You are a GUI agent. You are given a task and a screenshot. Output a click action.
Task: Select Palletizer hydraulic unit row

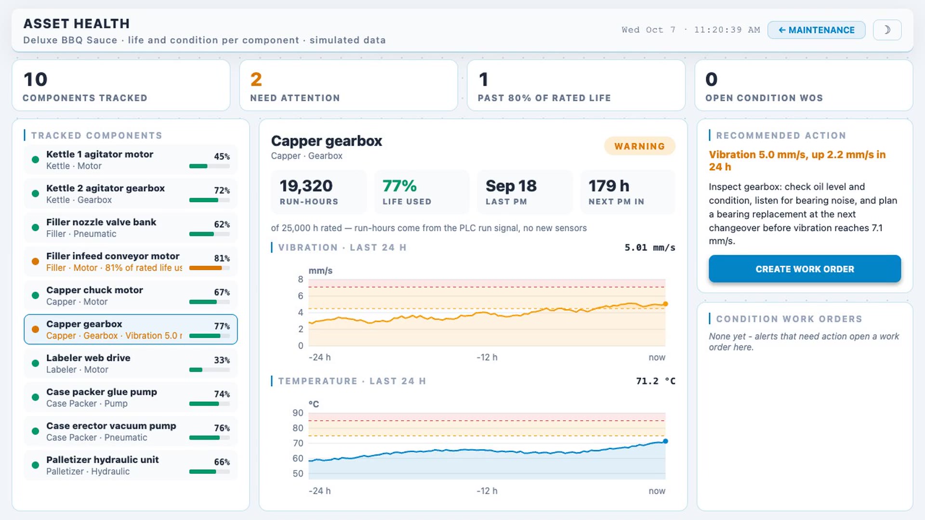131,465
